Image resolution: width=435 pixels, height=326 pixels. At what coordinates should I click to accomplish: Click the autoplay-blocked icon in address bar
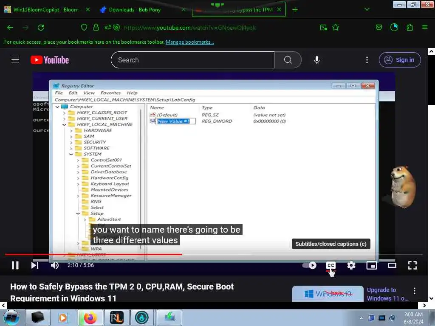pos(117,27)
